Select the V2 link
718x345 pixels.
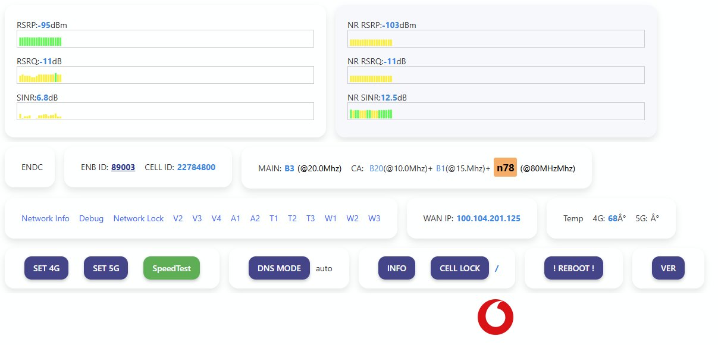[x=178, y=218]
